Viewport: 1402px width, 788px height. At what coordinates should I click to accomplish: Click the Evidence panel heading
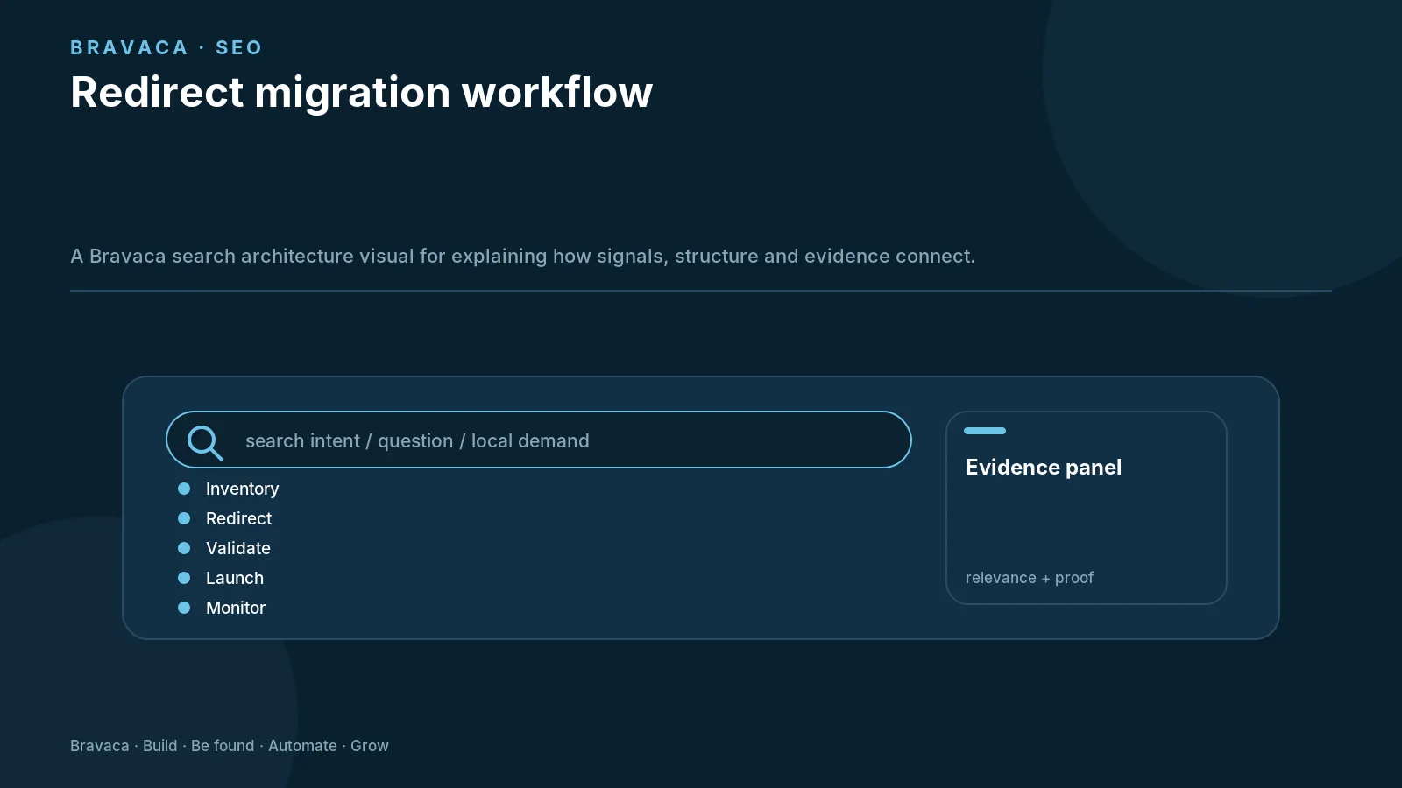click(x=1044, y=468)
